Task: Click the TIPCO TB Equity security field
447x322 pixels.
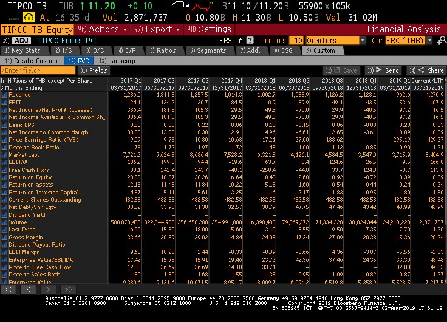Action: [37, 30]
